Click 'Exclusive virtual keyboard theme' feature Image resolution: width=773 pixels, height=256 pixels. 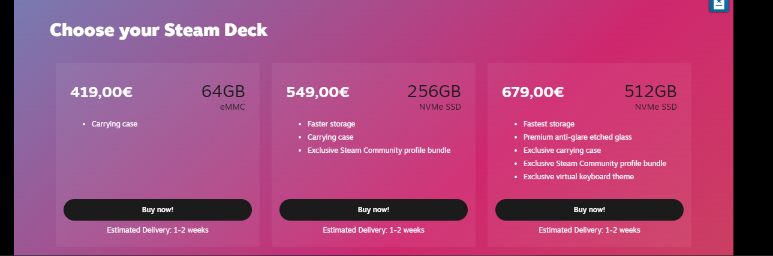coord(579,177)
